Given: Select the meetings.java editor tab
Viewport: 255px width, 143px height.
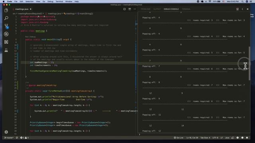Looking at the screenshot, I should (x=22, y=9).
